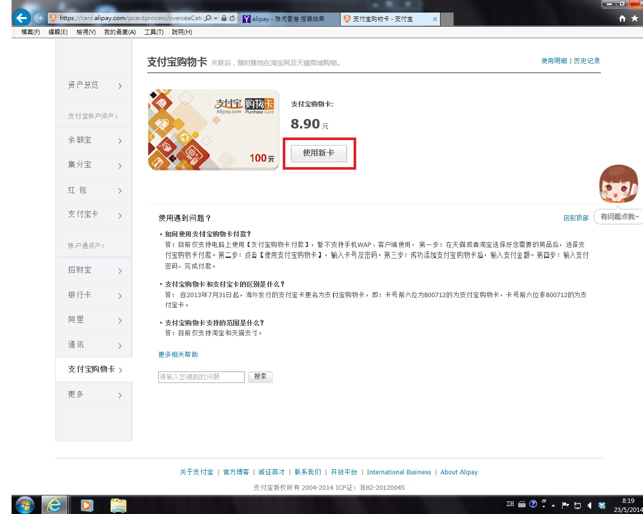Open 支付宝卡 in the sidebar
Viewport: 643px width, 514px height.
click(x=94, y=214)
